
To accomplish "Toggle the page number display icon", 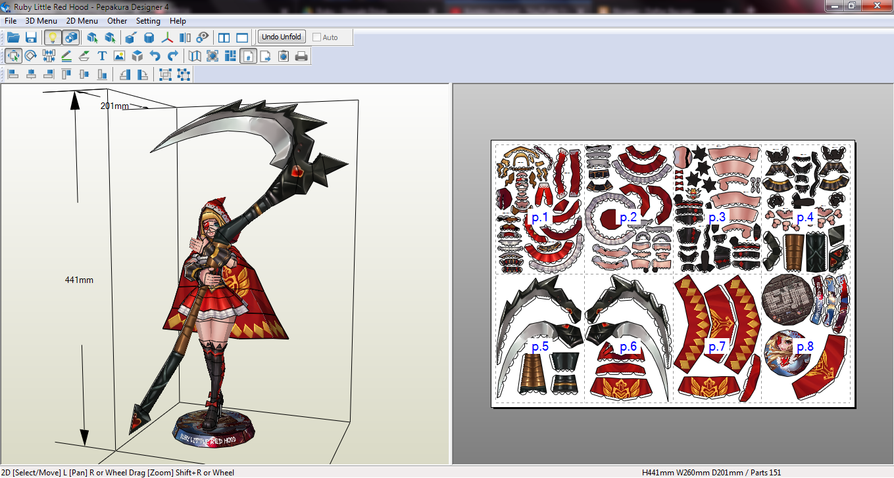I will pyautogui.click(x=249, y=56).
